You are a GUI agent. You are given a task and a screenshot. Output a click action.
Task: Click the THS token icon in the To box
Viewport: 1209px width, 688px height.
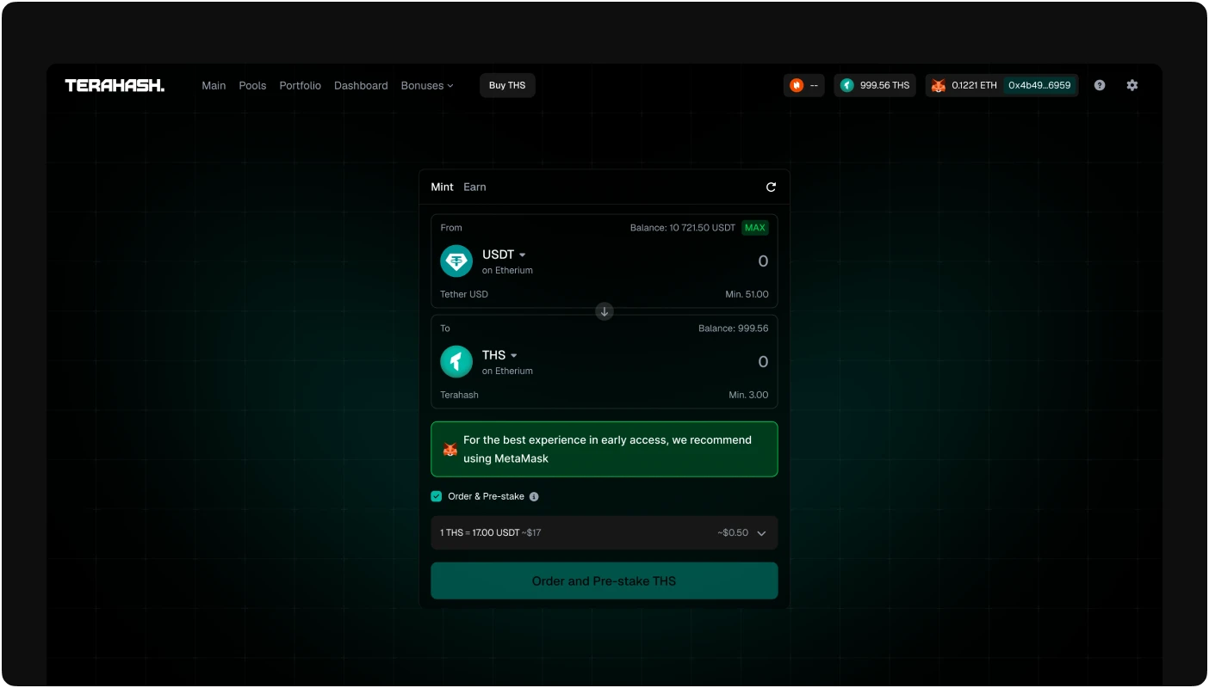(456, 362)
